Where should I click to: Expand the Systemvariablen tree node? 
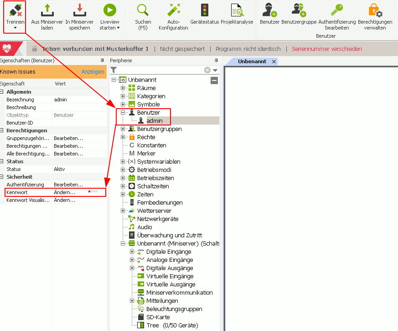coord(123,161)
